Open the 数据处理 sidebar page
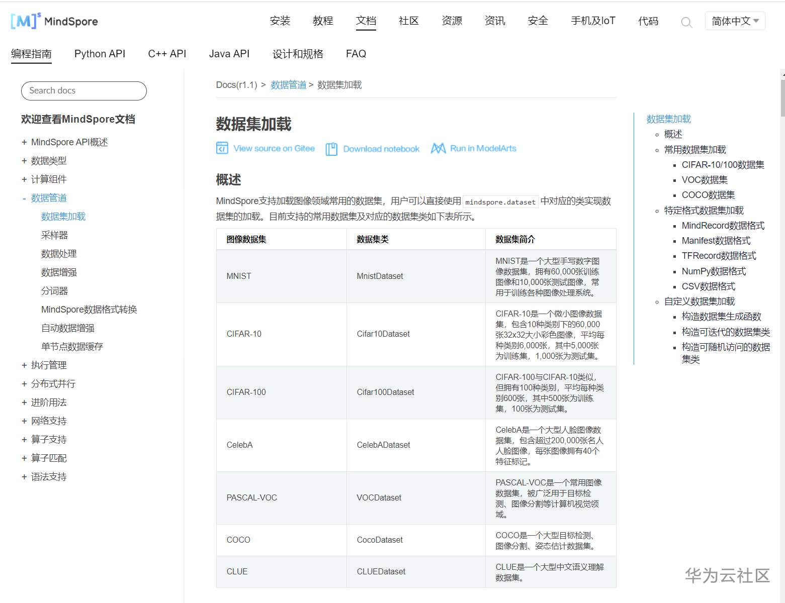Viewport: 785px width, 603px height. click(59, 254)
